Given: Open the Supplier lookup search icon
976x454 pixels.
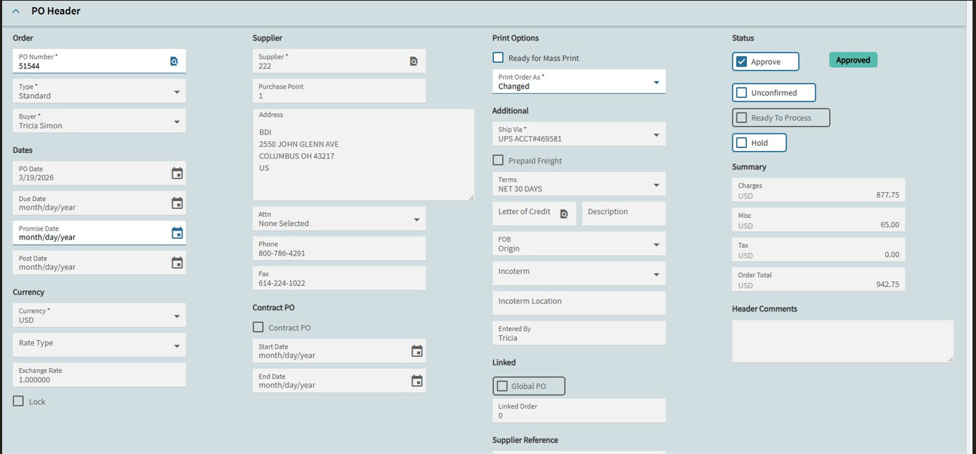Looking at the screenshot, I should click(414, 61).
